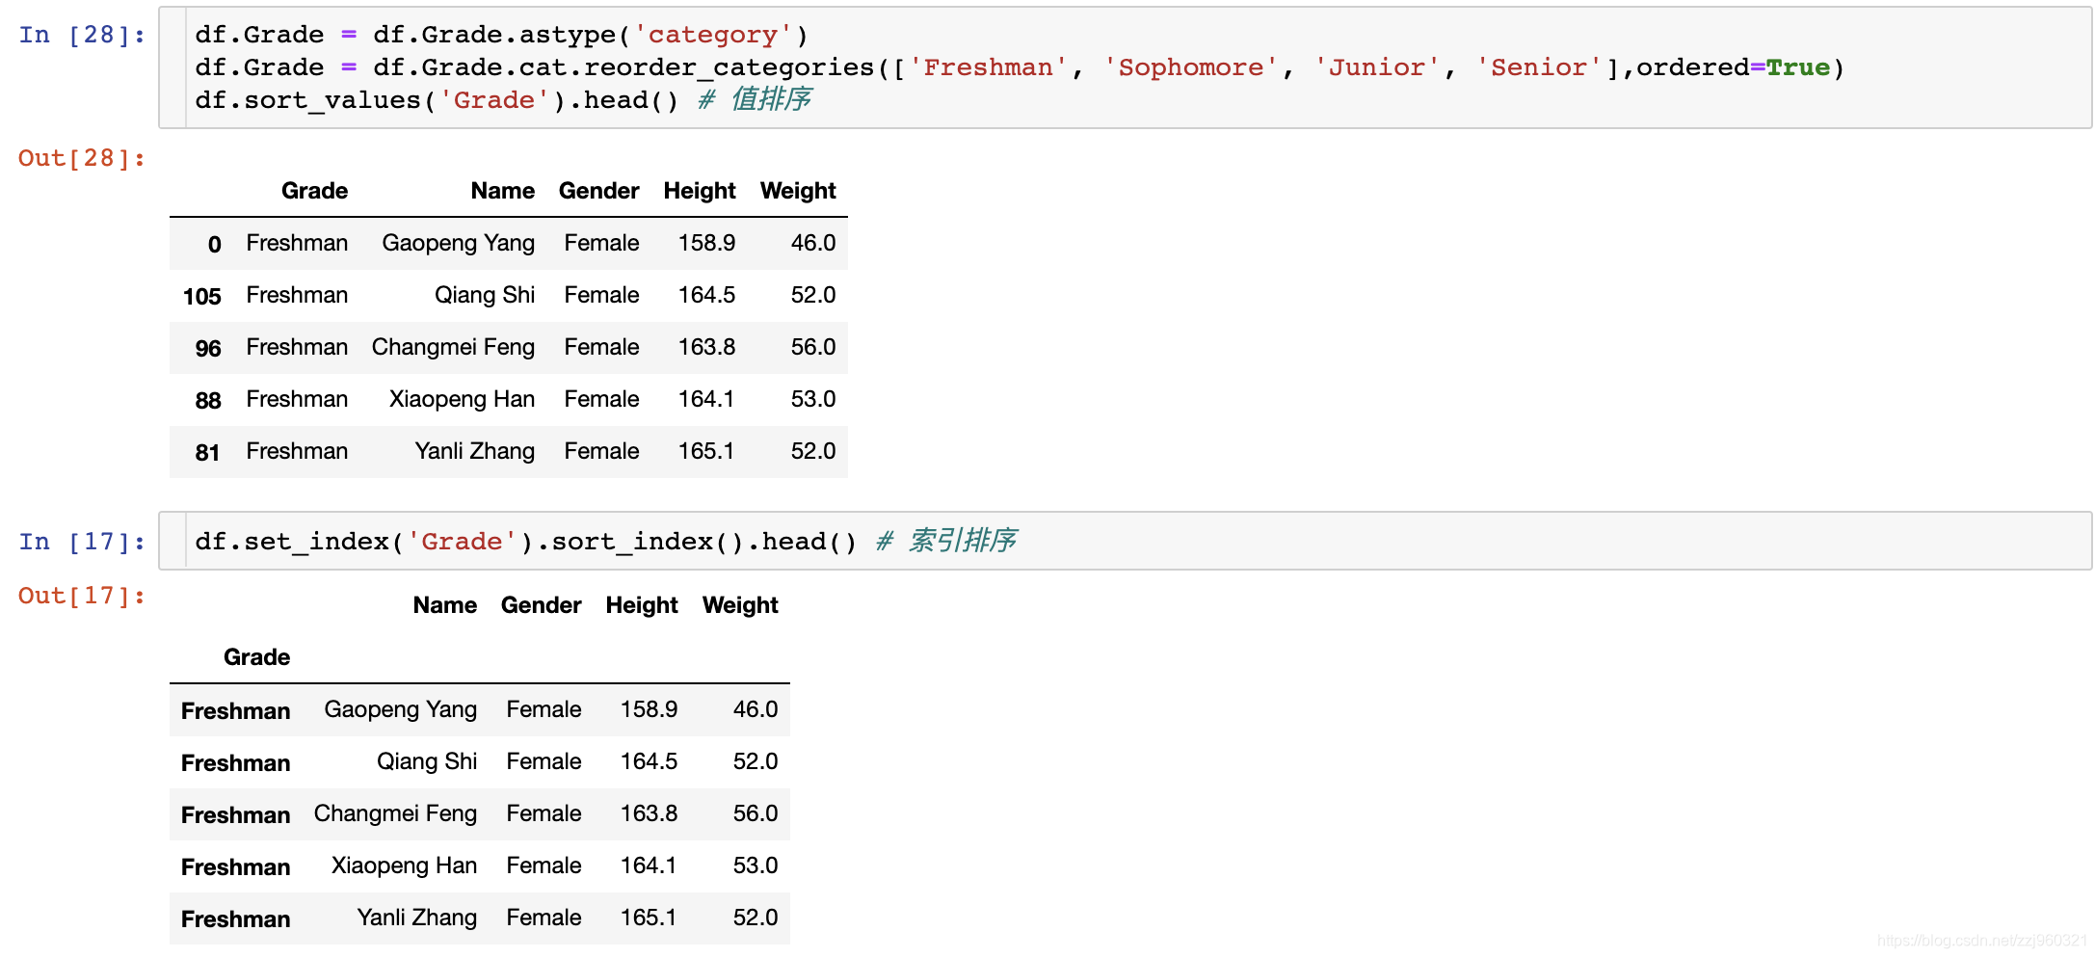Screen dimensions: 2095x958
Task: Click weight 56.0 in Out[28] table
Action: [x=813, y=347]
